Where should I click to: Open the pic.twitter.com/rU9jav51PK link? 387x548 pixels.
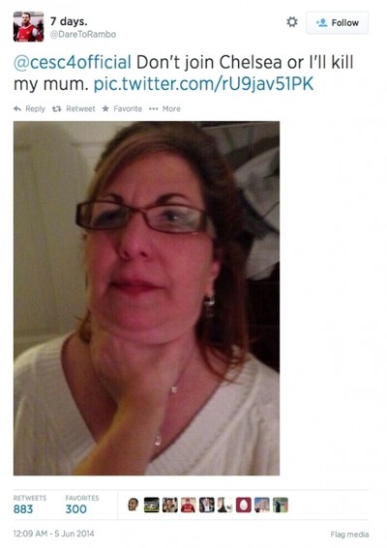[x=203, y=84]
